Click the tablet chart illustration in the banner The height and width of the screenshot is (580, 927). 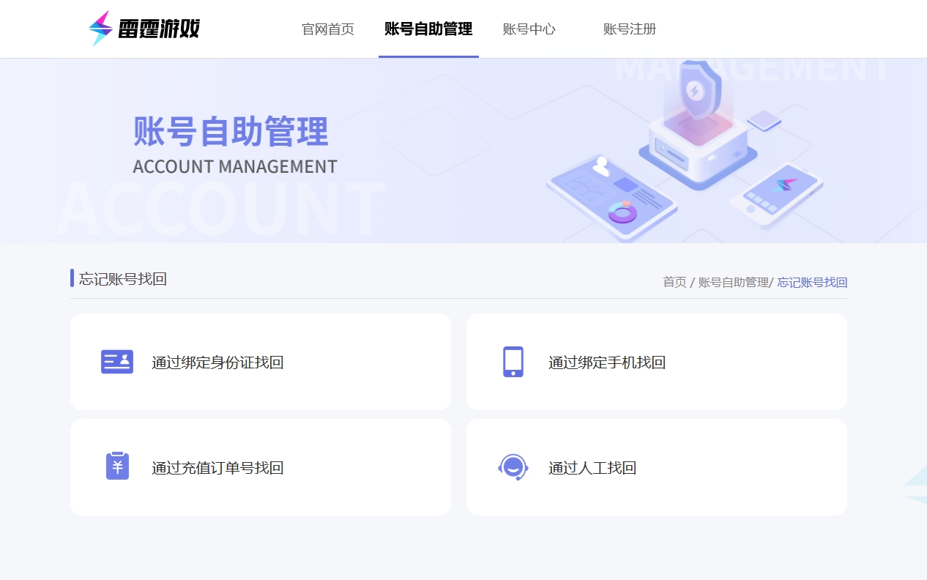pos(609,198)
